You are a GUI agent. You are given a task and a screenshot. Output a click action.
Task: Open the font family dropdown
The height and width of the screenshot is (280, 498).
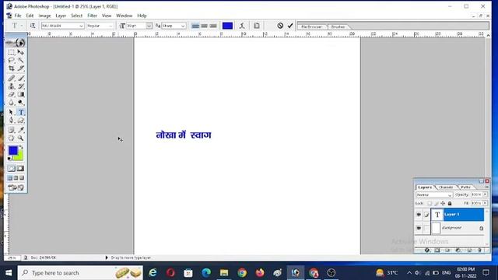pos(81,26)
